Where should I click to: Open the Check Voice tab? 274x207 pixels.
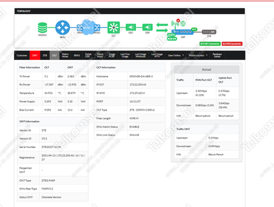click(100, 55)
